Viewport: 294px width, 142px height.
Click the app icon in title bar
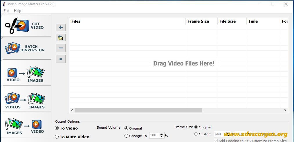tap(4, 4)
